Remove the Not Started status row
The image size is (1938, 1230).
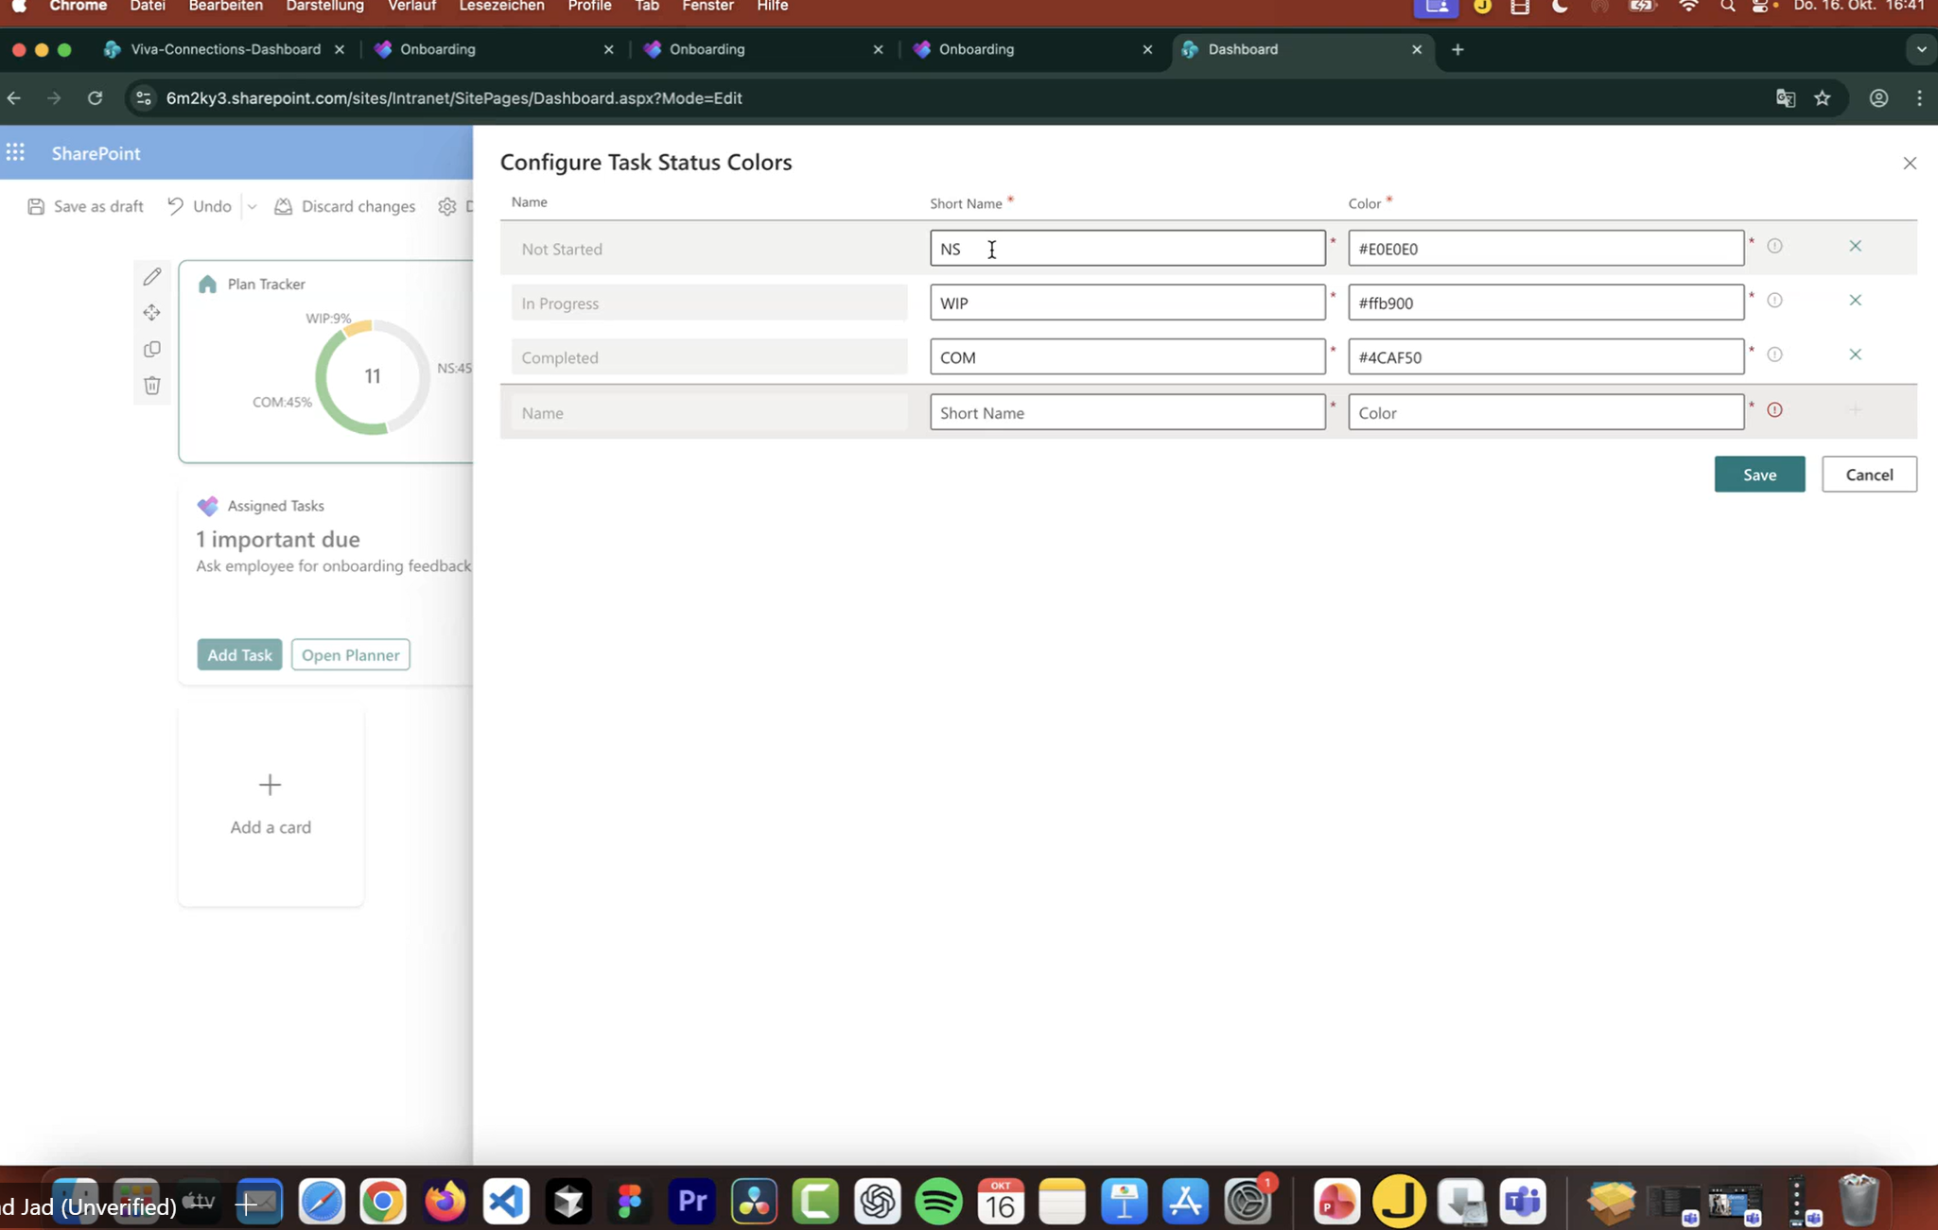(1855, 246)
